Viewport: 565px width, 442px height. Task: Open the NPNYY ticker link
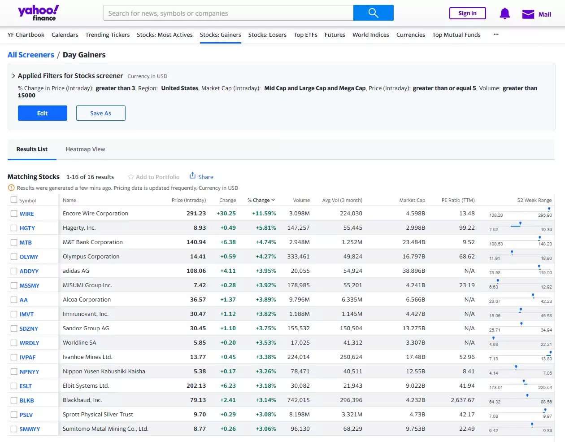click(29, 372)
